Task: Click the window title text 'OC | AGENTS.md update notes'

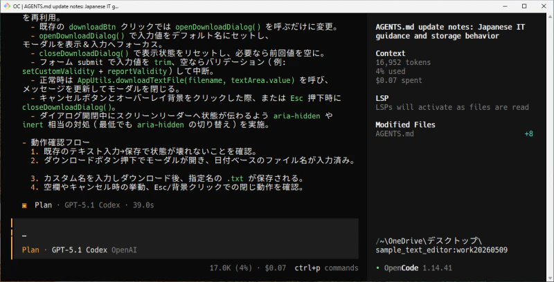Action: [66, 6]
